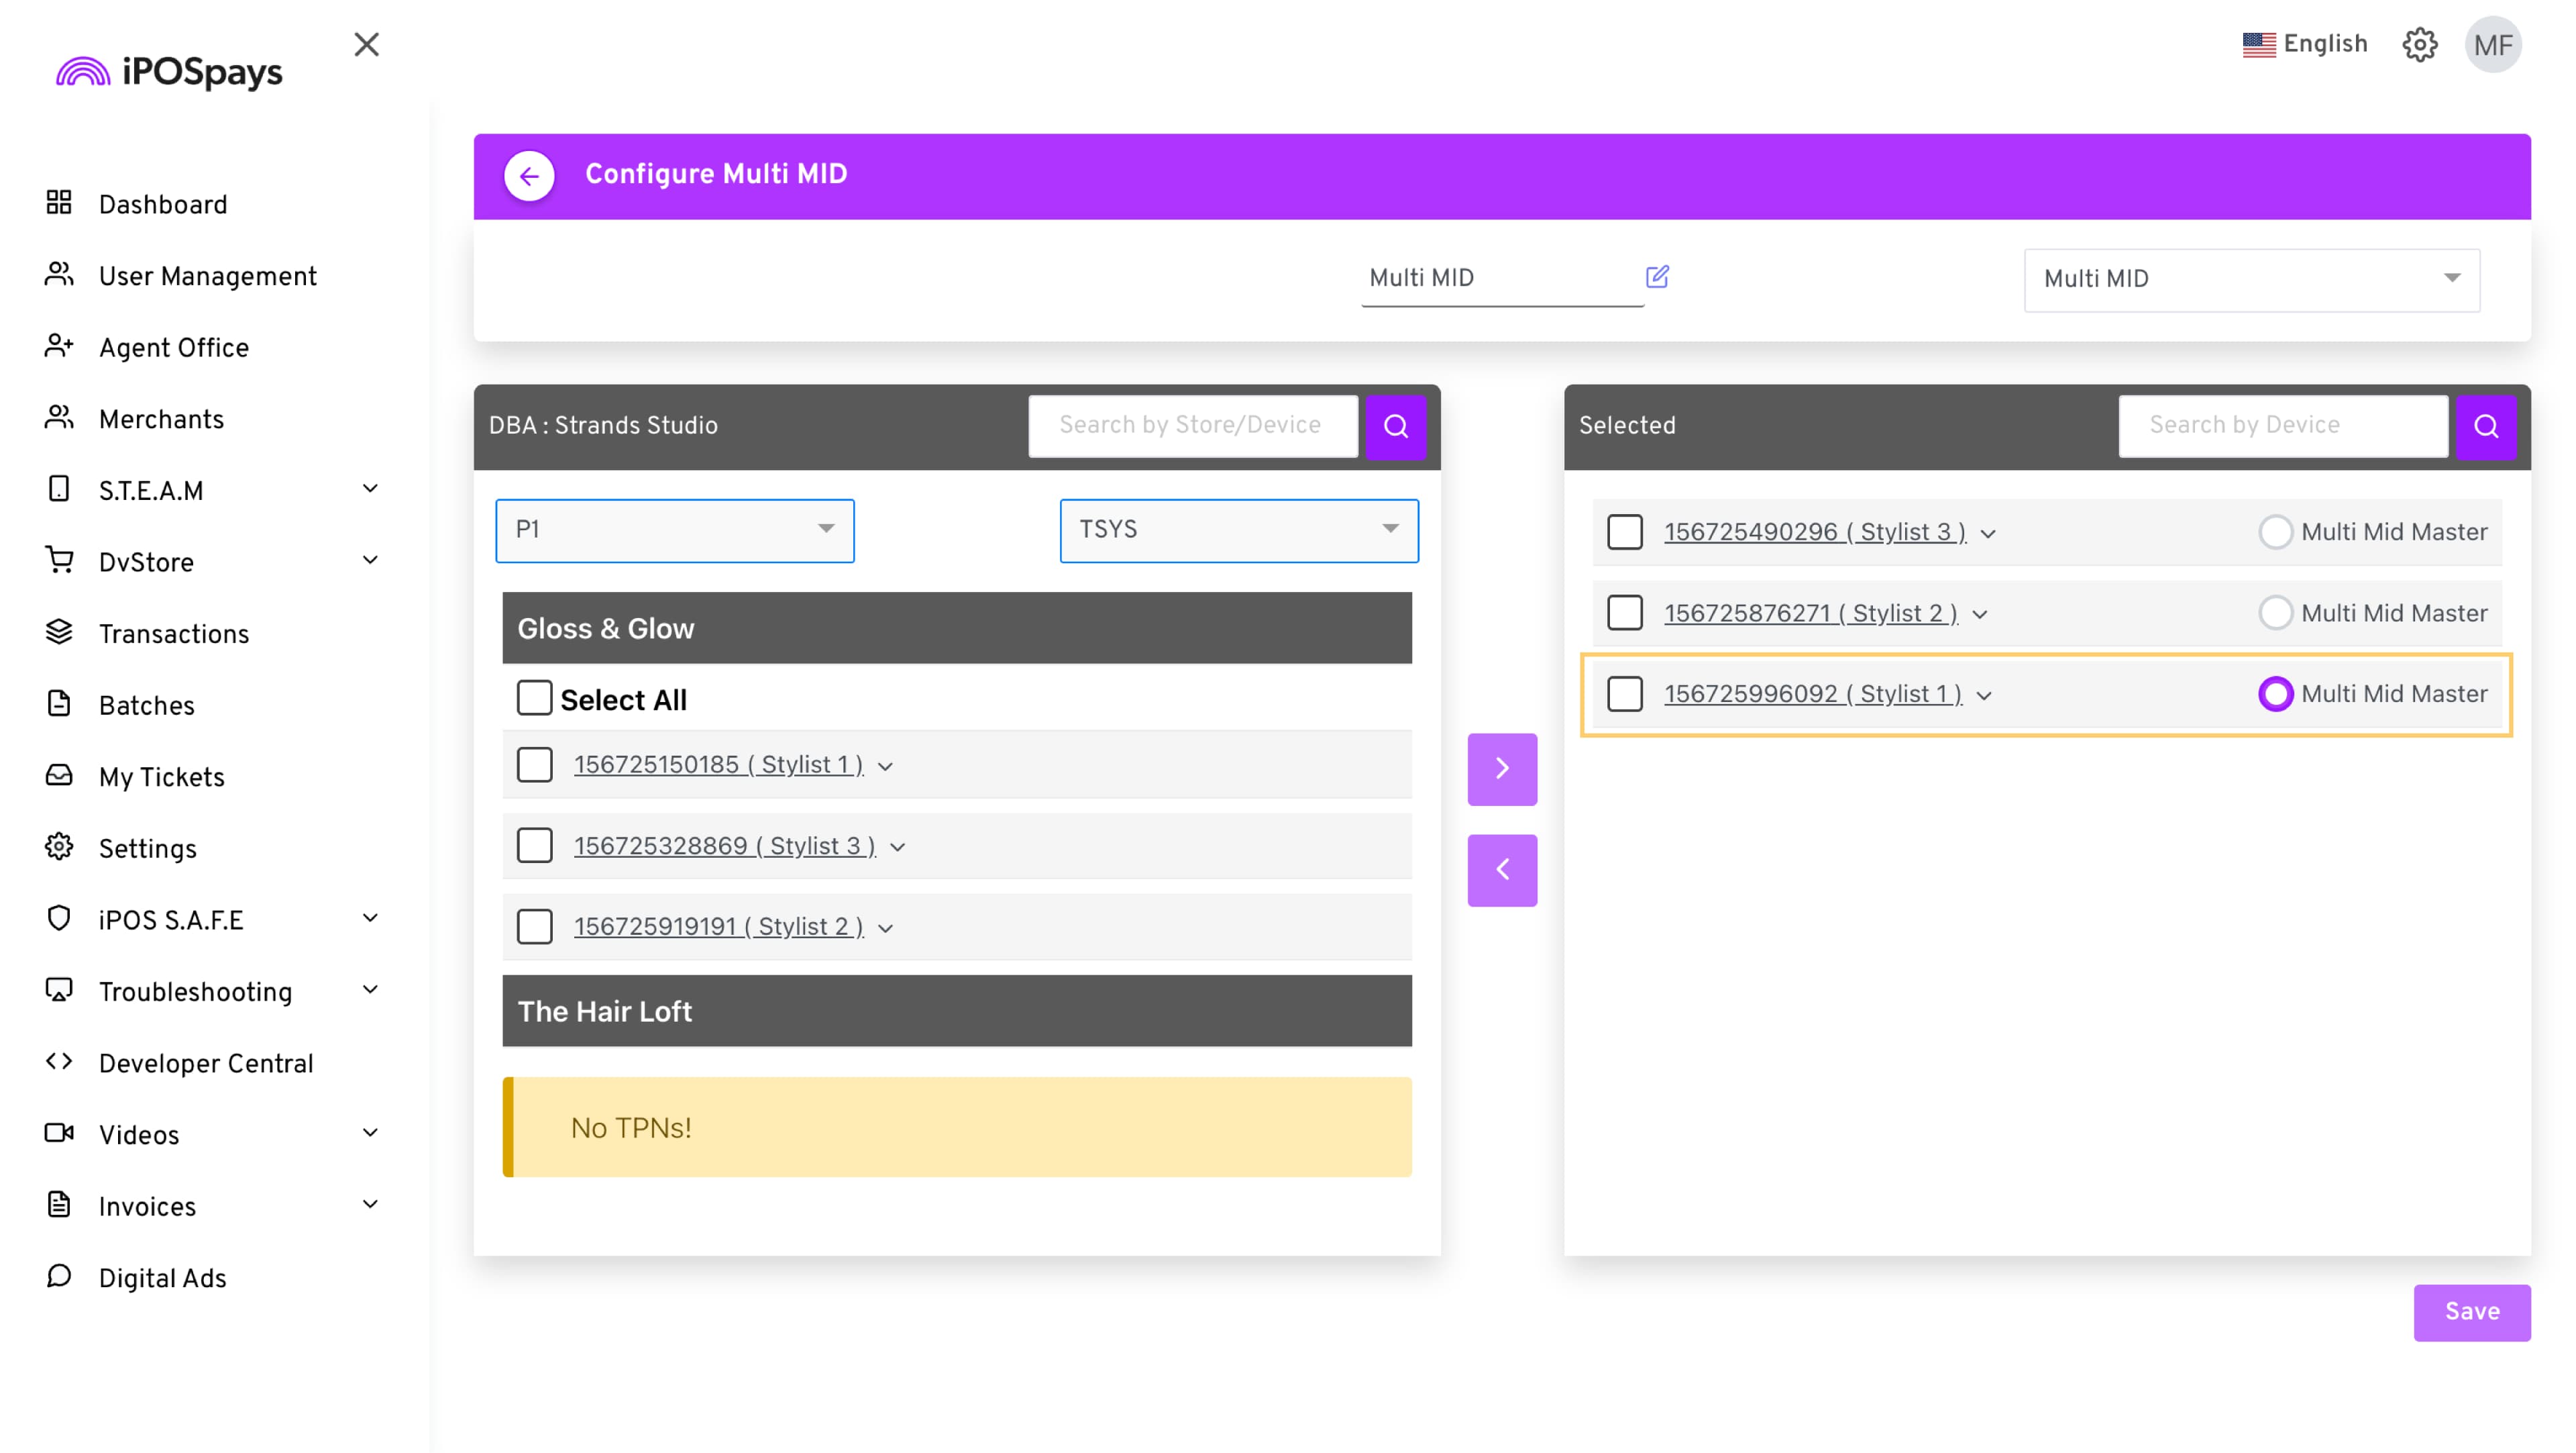Click the My Tickets inbox icon
The width and height of the screenshot is (2576, 1453).
(x=59, y=776)
